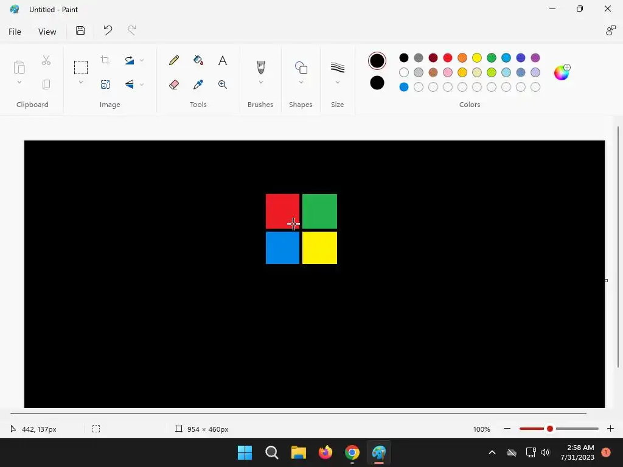This screenshot has height=467, width=623.
Task: Expand the Brushes dropdown chevron
Action: (x=260, y=82)
